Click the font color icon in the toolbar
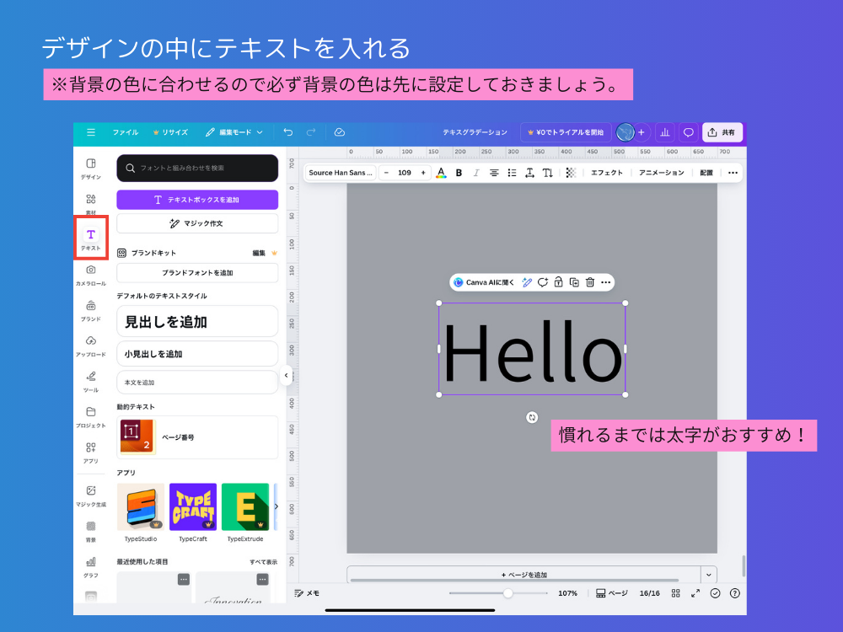843x632 pixels. point(440,173)
